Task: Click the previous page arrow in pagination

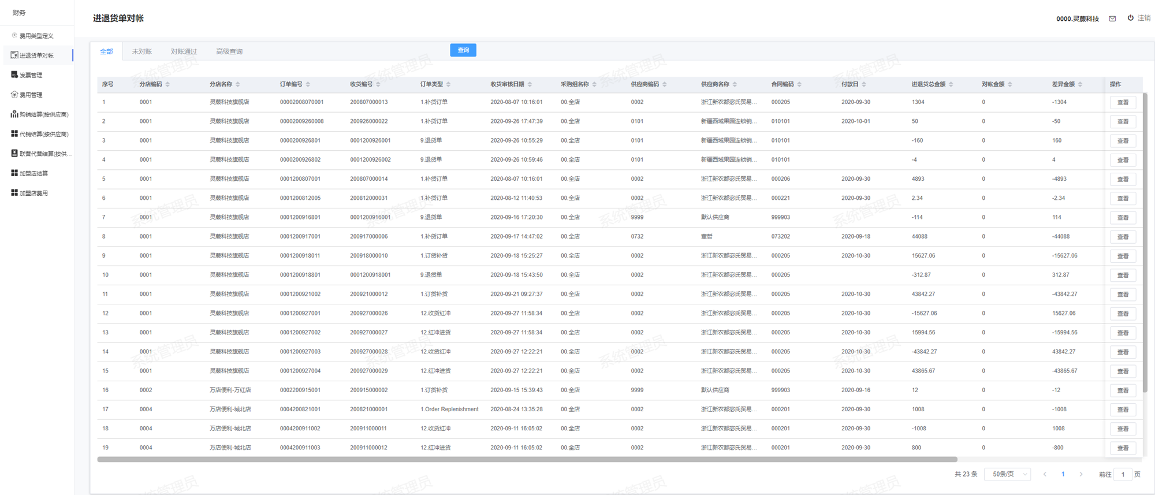Action: (1045, 474)
